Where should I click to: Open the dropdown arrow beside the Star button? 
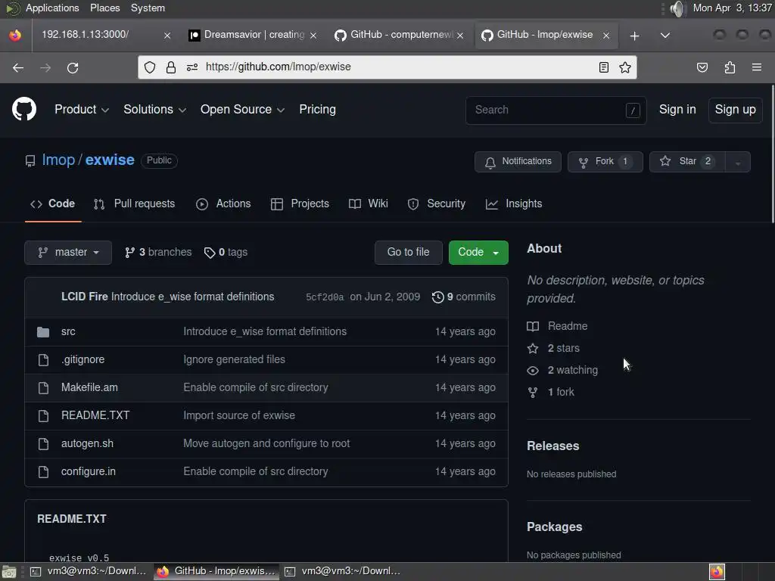(x=737, y=162)
